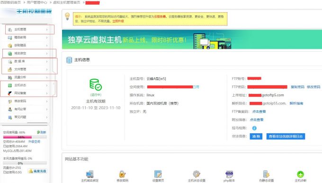
Task: Open the green plus 主机诊断 icon
Action: tap(300, 174)
